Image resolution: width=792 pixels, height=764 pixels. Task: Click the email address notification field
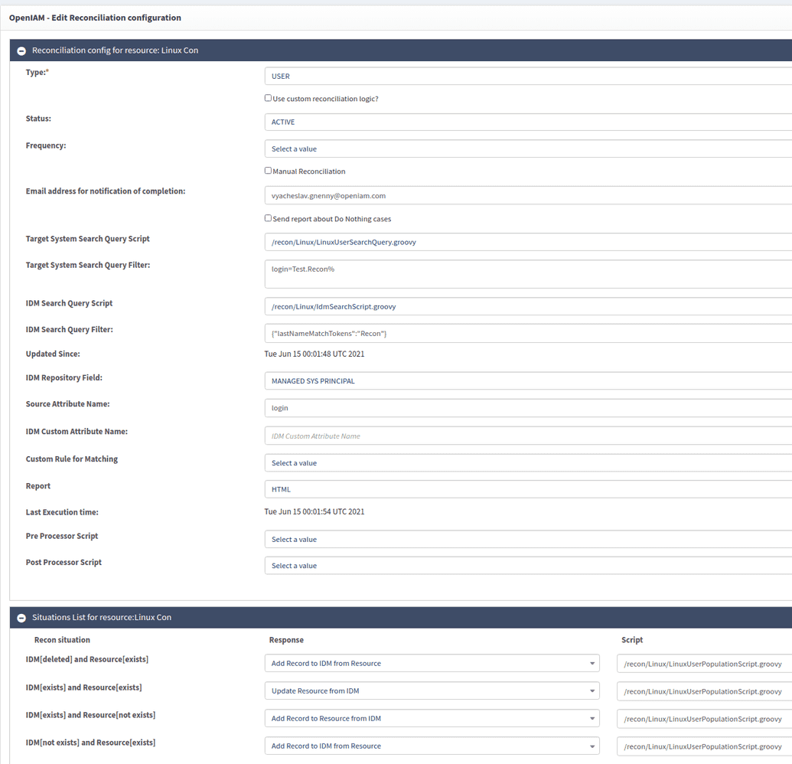(528, 196)
